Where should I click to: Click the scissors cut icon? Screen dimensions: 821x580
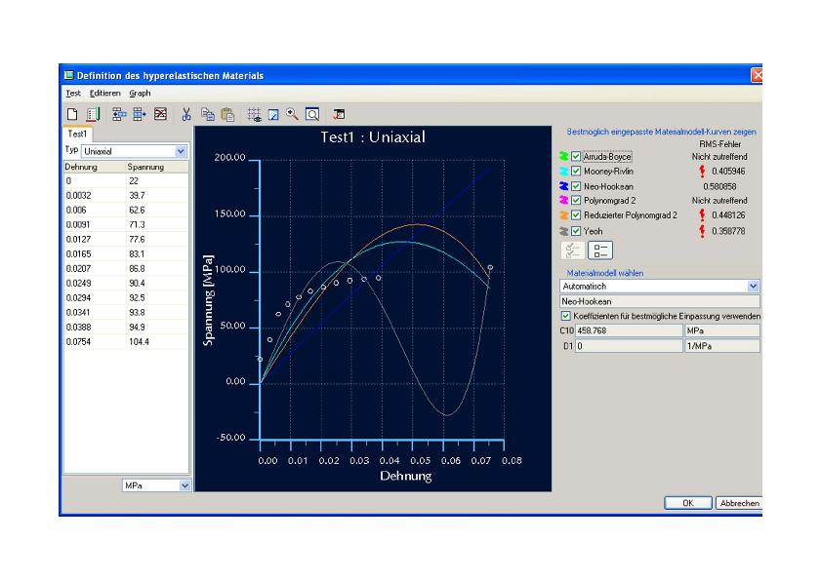click(x=186, y=114)
